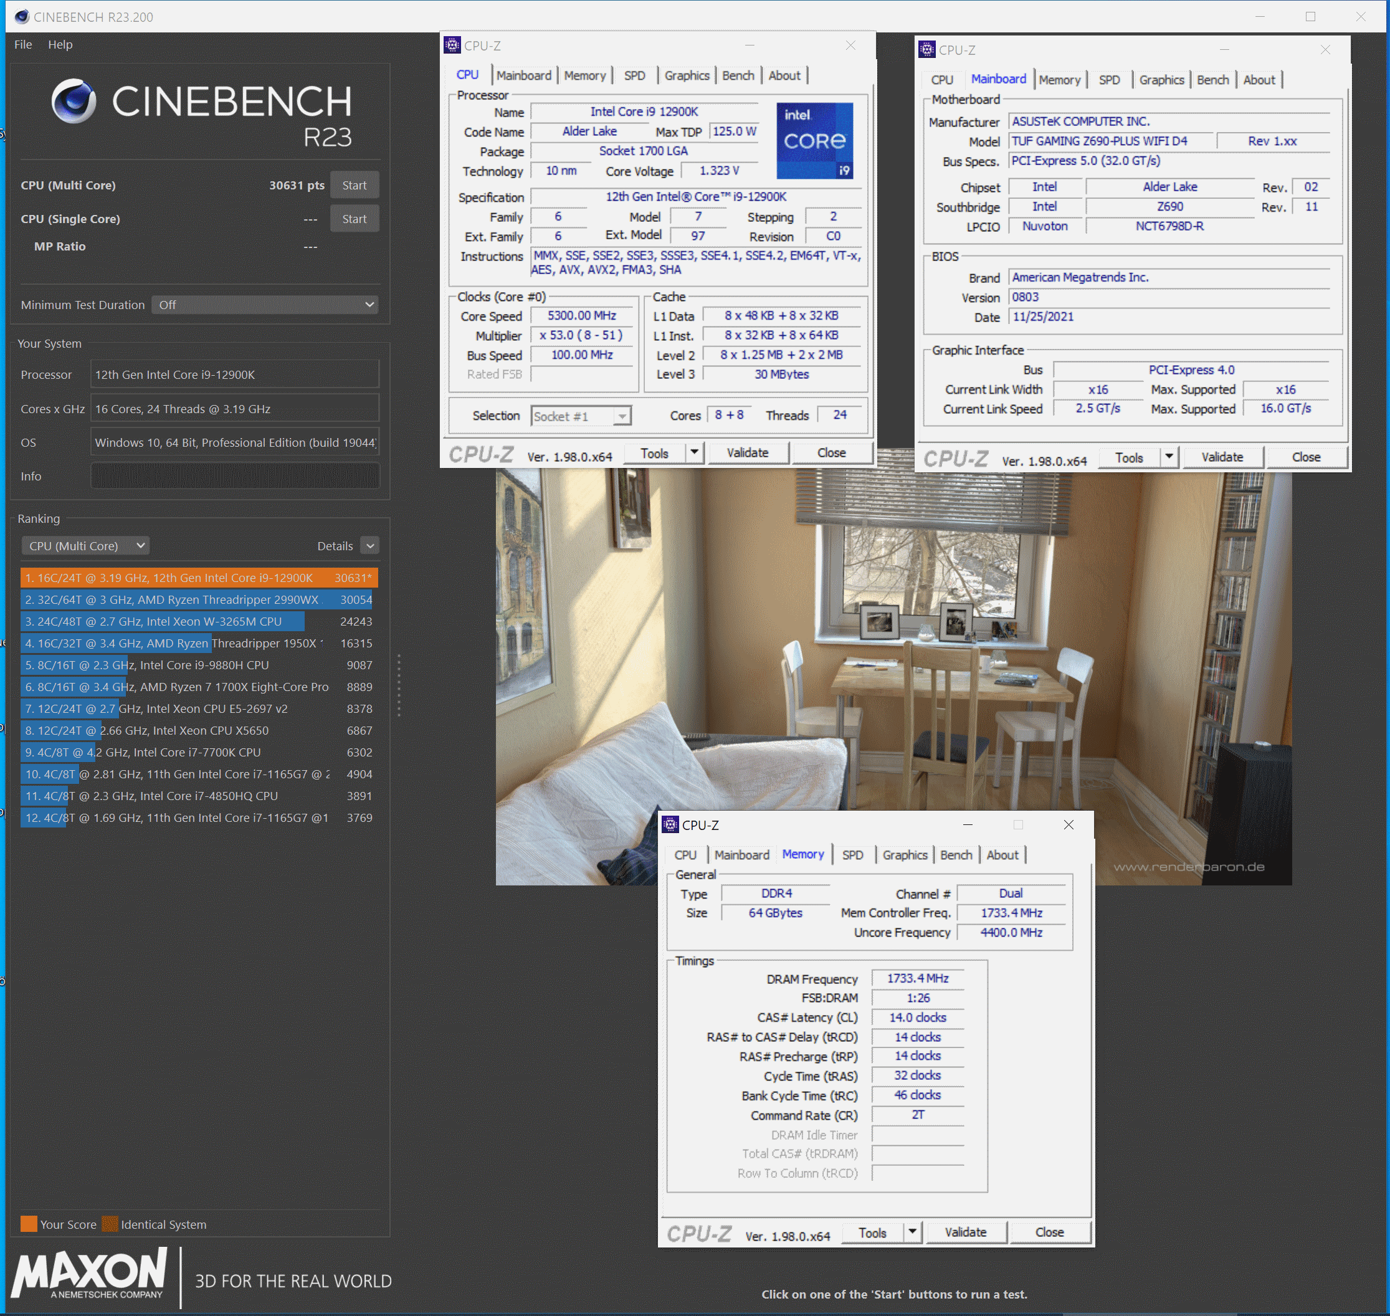Image resolution: width=1390 pixels, height=1316 pixels.
Task: Click the MAXON logo at bottom left
Action: (x=90, y=1275)
